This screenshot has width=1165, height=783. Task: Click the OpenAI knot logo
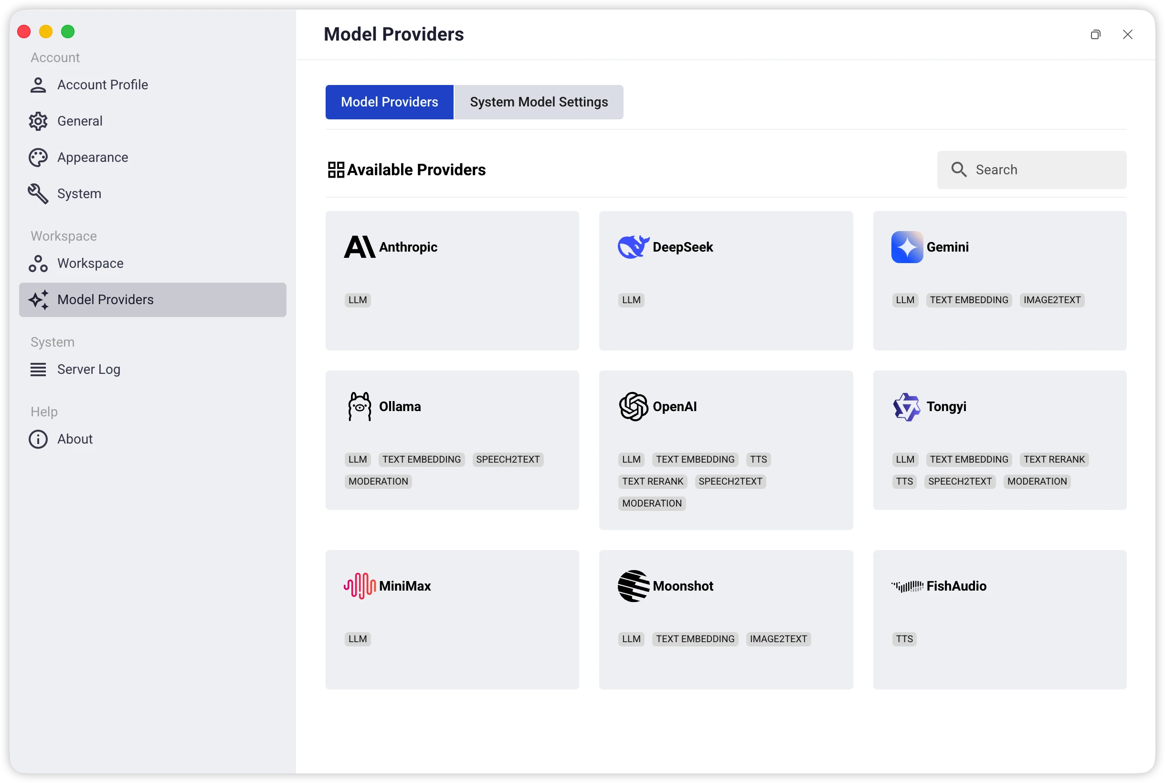[633, 406]
